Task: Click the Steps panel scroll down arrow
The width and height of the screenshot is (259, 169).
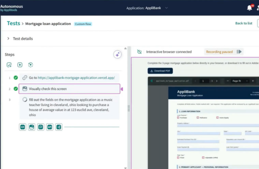Action: (125, 168)
